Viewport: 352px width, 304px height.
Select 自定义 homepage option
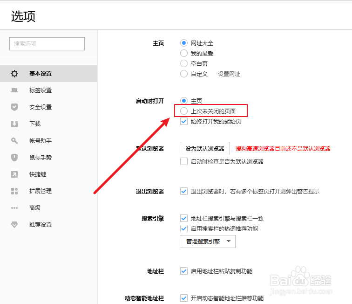[184, 74]
